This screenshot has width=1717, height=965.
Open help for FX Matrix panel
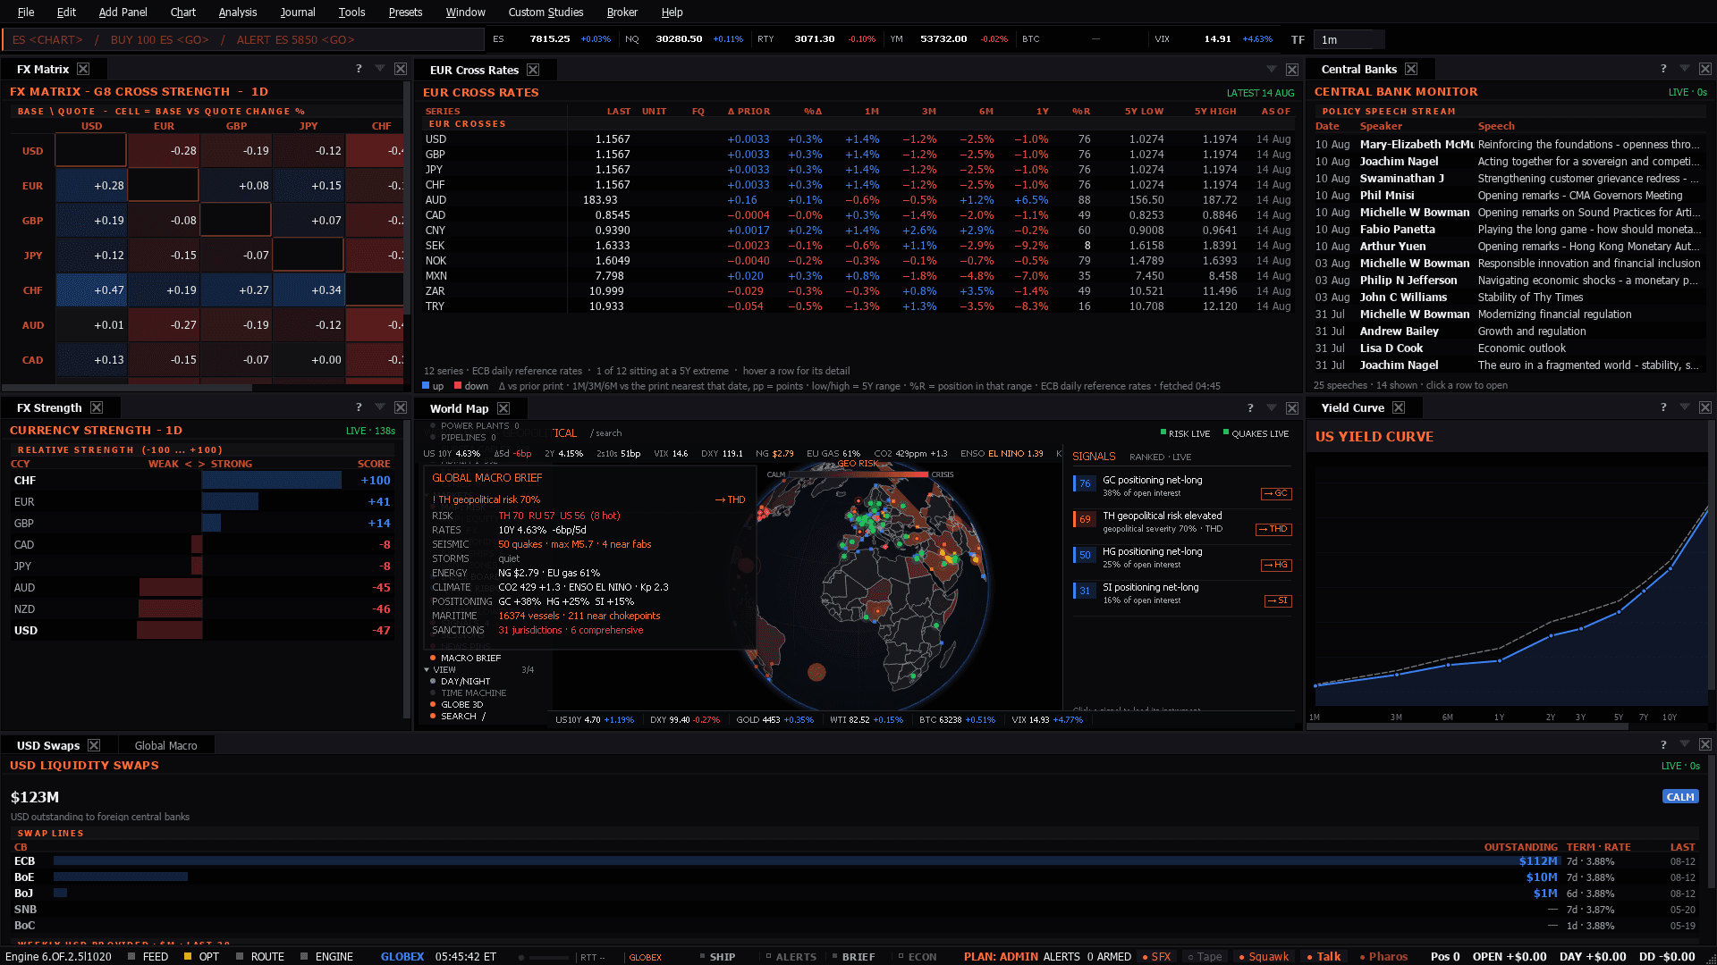point(359,69)
